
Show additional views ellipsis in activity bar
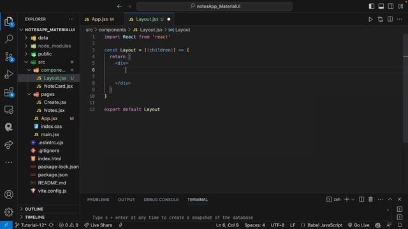pyautogui.click(x=9, y=162)
